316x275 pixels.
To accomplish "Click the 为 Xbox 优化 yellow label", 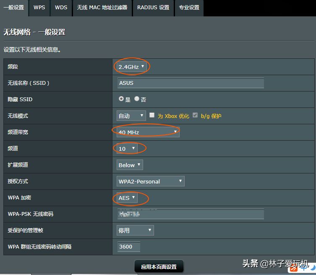I will 173,116.
